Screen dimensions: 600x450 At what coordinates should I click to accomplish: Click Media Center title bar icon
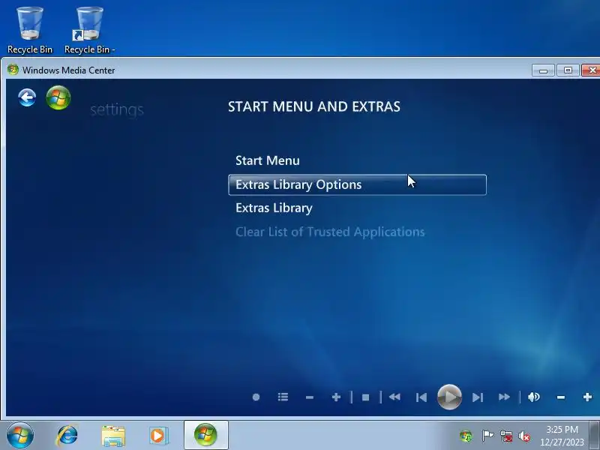point(13,70)
